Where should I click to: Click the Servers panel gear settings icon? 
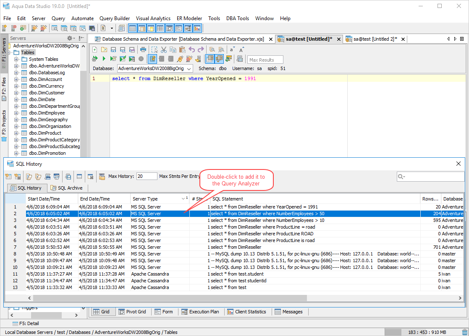pyautogui.click(x=70, y=38)
